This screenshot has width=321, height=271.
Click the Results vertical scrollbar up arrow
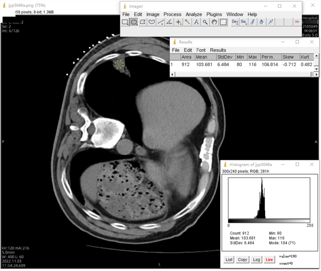(x=316, y=56)
